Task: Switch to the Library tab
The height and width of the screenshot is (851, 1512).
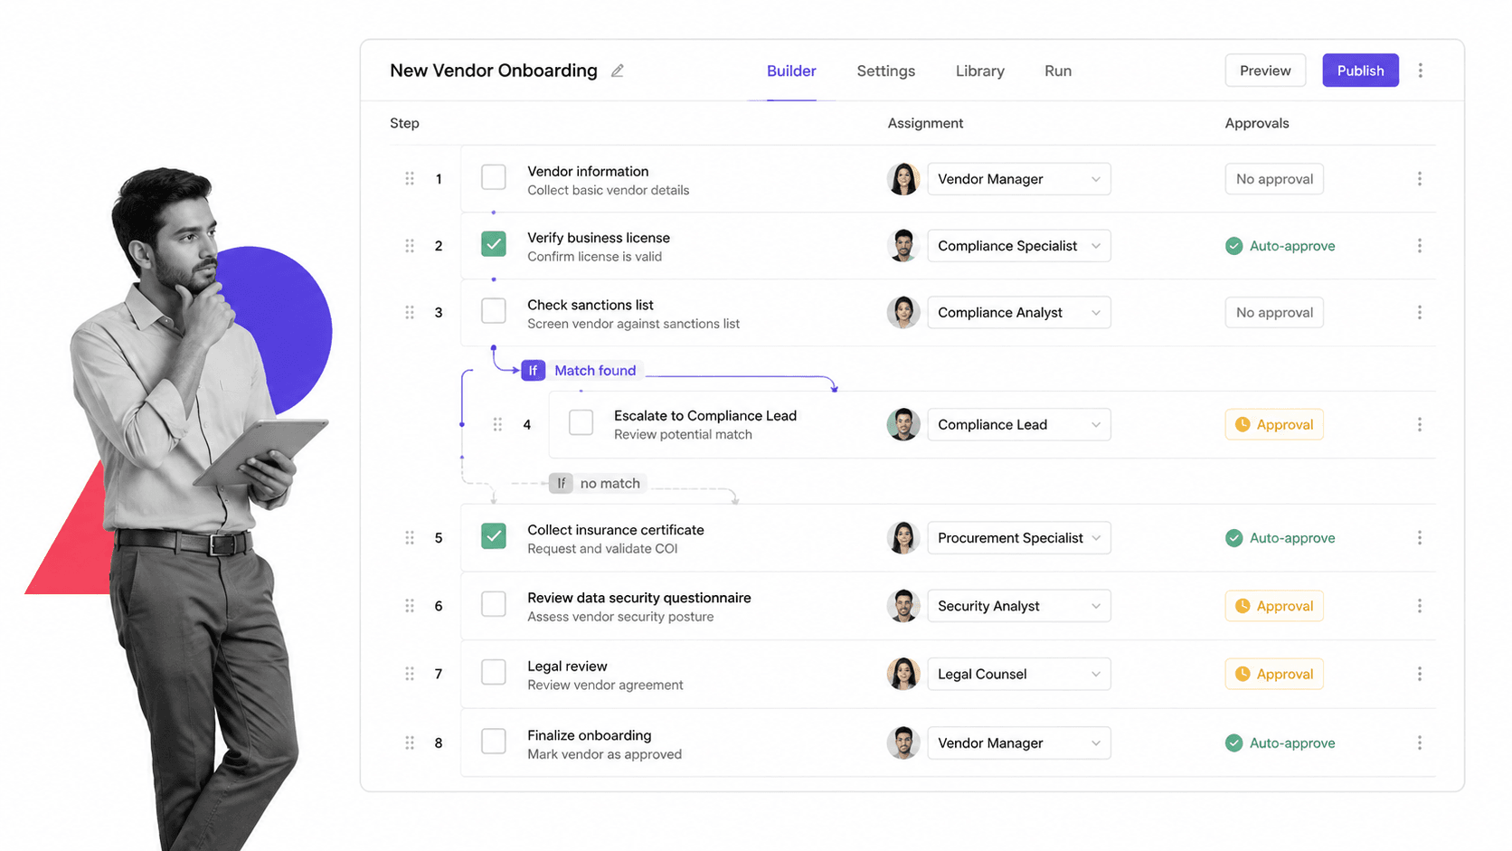Action: (x=980, y=71)
